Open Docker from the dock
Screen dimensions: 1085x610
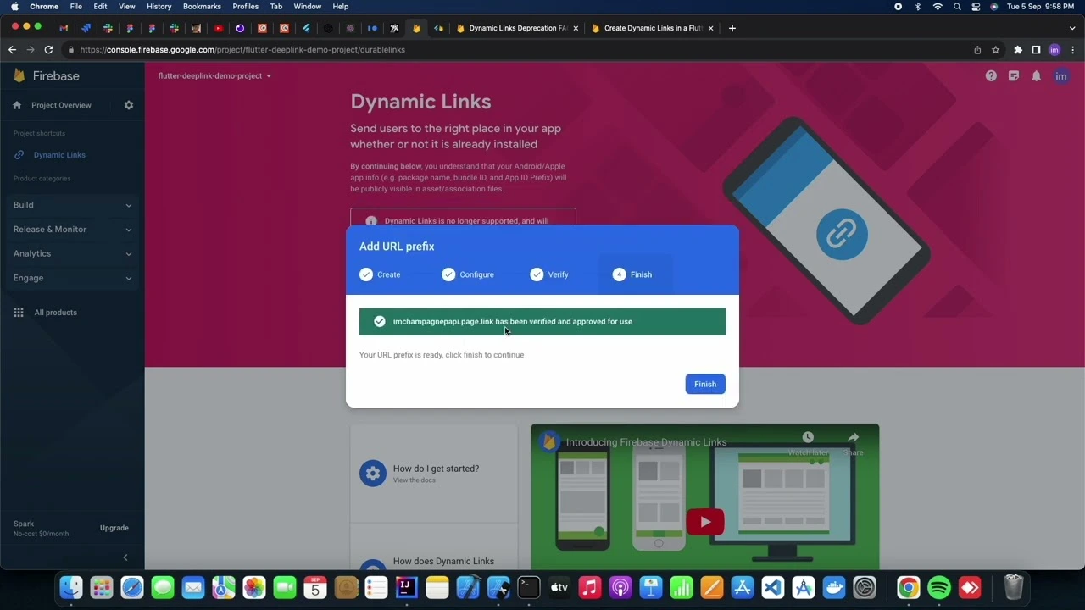(834, 587)
